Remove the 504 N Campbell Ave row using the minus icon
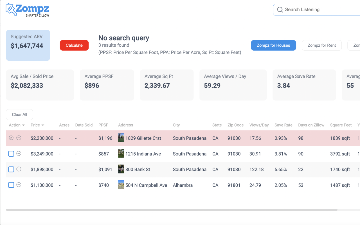 click(19, 185)
